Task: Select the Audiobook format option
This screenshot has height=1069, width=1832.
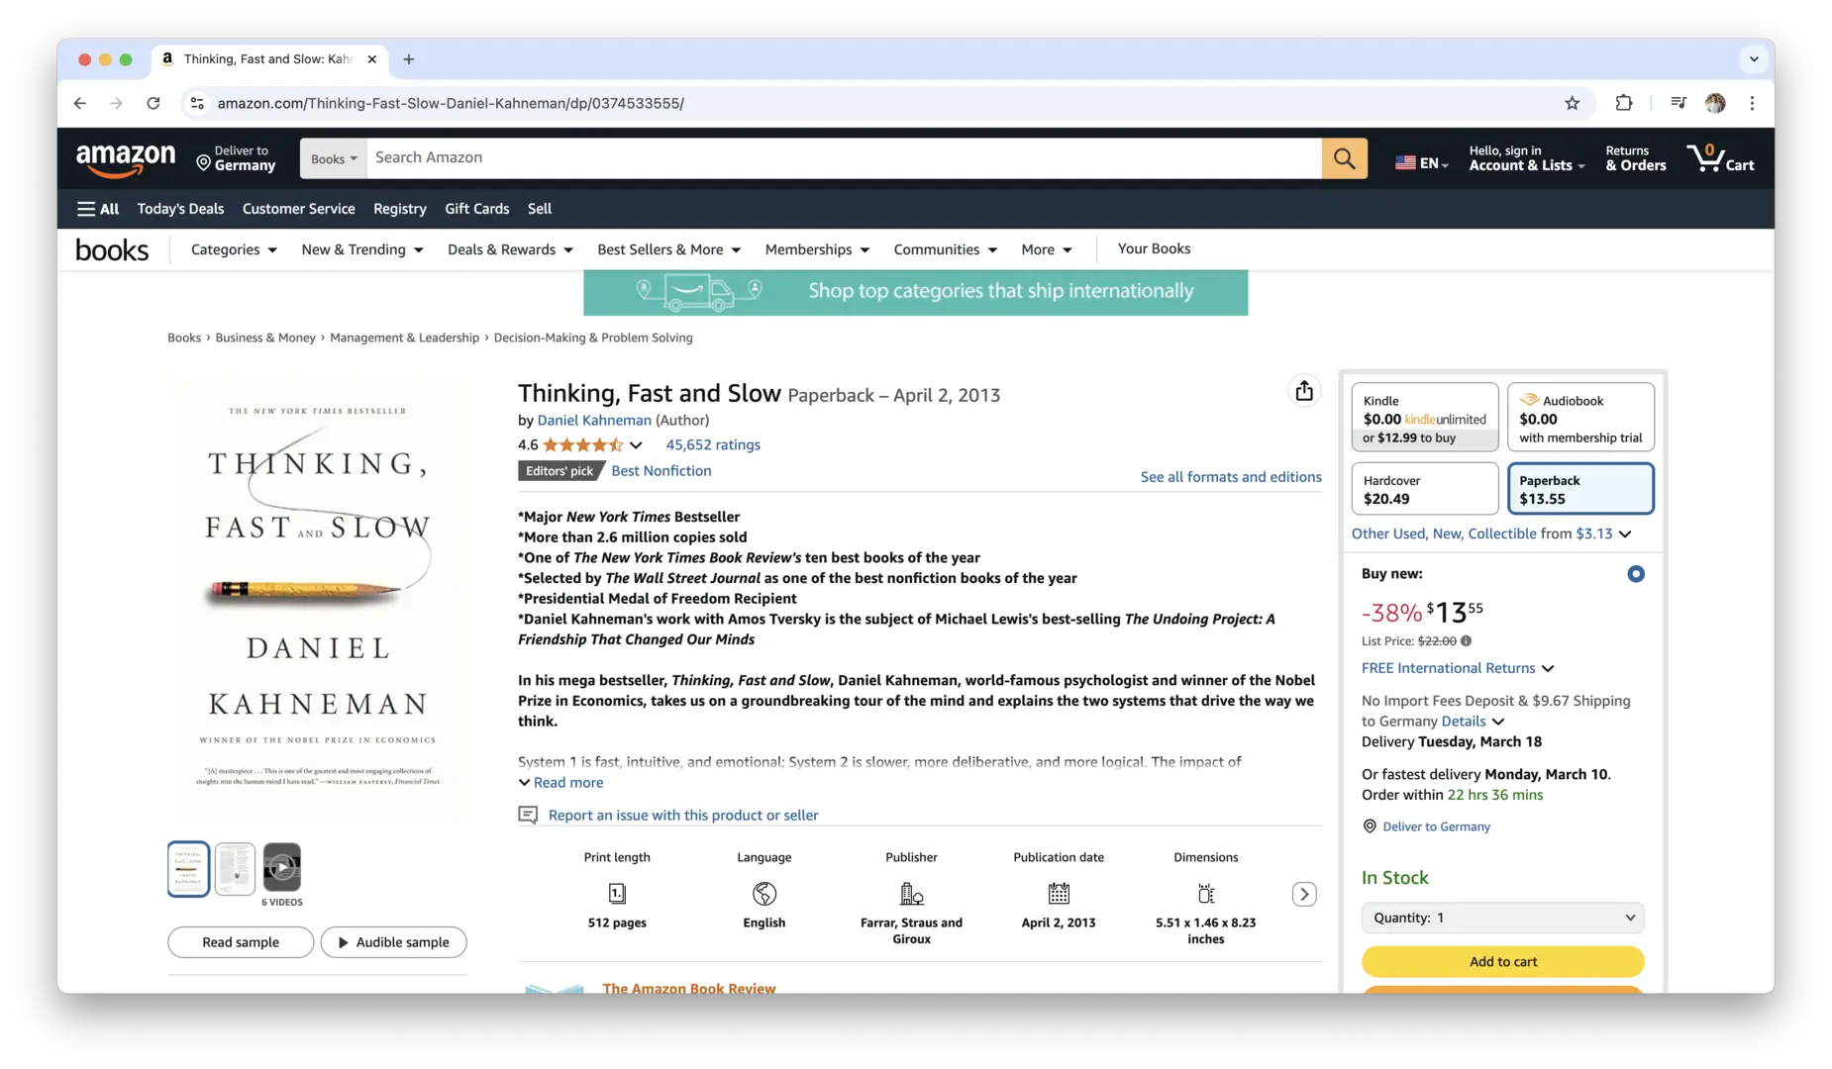Action: [1580, 418]
